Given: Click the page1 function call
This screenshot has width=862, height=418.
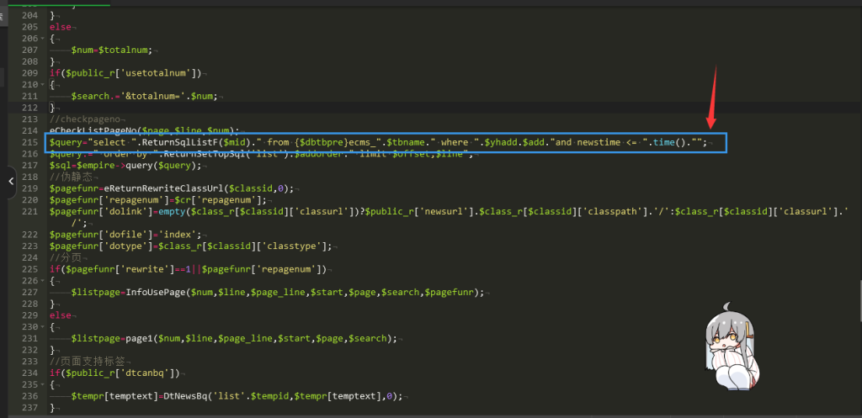Looking at the screenshot, I should point(139,338).
